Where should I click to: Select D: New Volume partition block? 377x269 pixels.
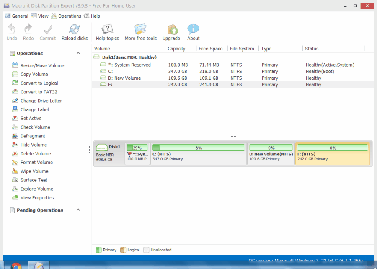tap(271, 154)
